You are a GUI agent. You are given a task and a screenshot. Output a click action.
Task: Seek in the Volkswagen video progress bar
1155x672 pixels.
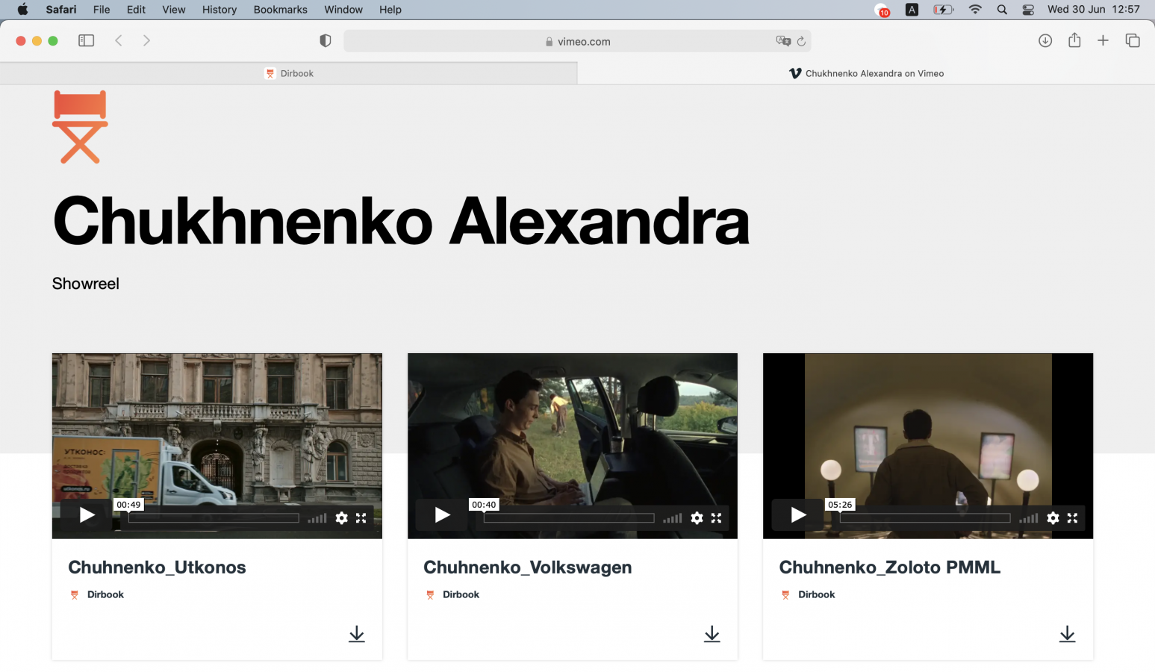569,518
